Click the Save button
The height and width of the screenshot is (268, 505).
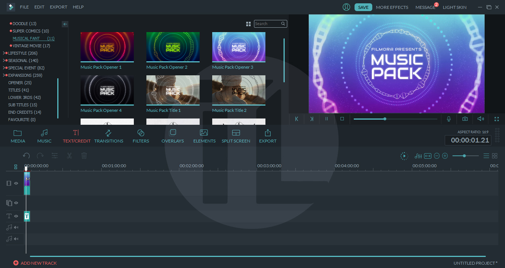tap(363, 7)
